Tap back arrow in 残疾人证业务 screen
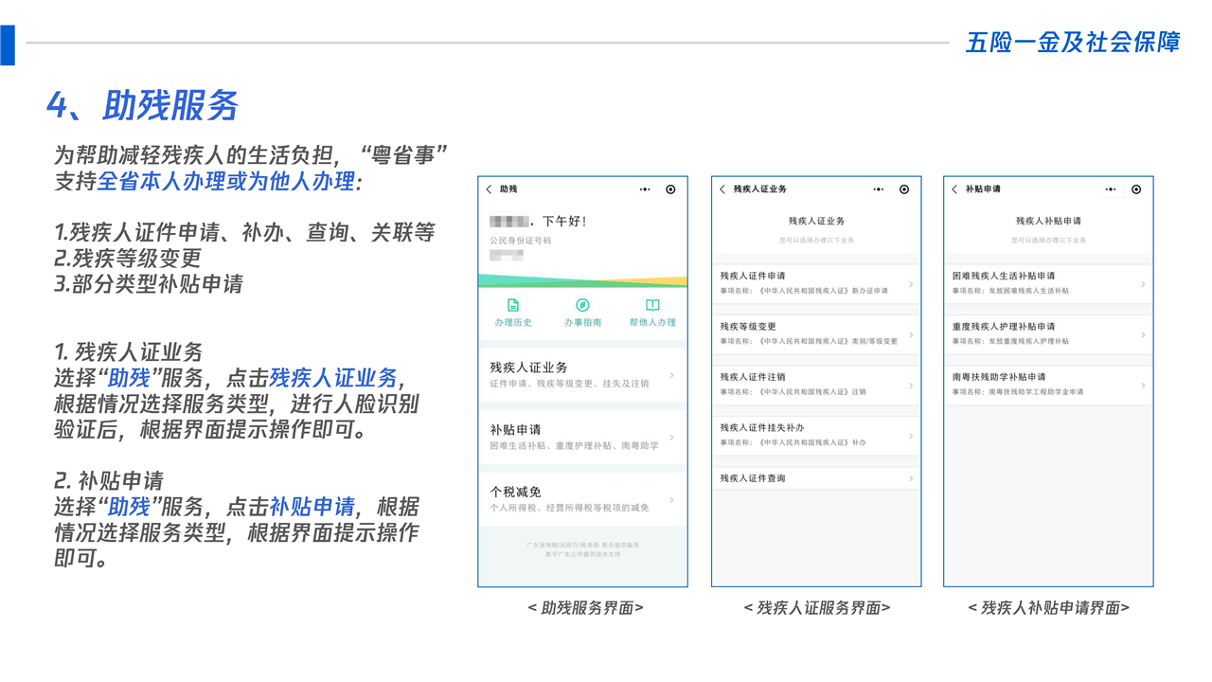1212x682 pixels. click(x=722, y=189)
